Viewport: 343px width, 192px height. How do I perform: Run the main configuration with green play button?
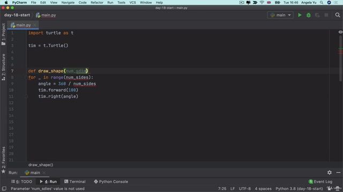[300, 15]
